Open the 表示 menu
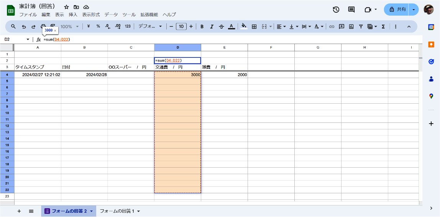 coord(59,15)
